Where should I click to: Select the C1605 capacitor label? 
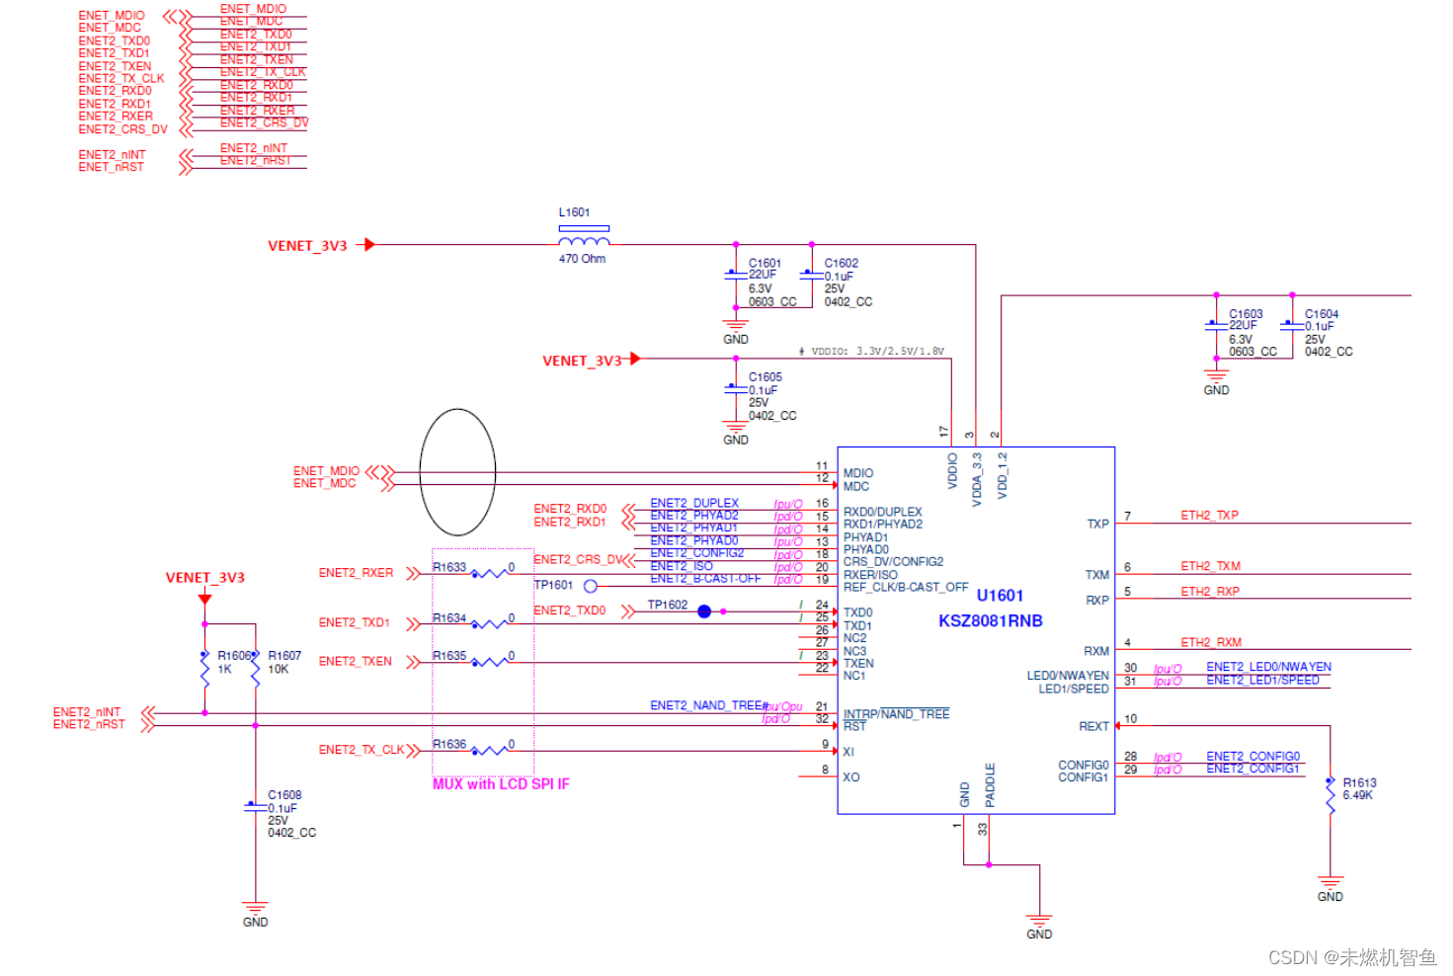[765, 377]
